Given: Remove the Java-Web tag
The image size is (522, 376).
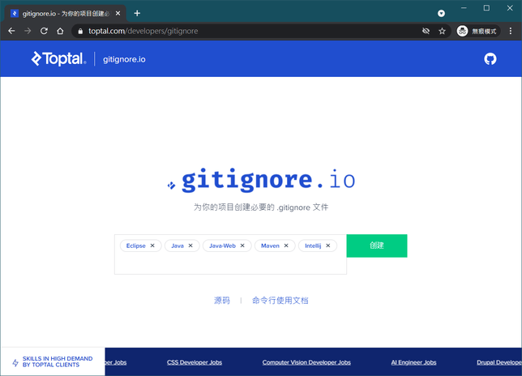Looking at the screenshot, I should (x=242, y=246).
